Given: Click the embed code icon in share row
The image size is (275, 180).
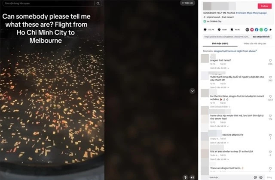Looking at the screenshot, I should point(247,30).
